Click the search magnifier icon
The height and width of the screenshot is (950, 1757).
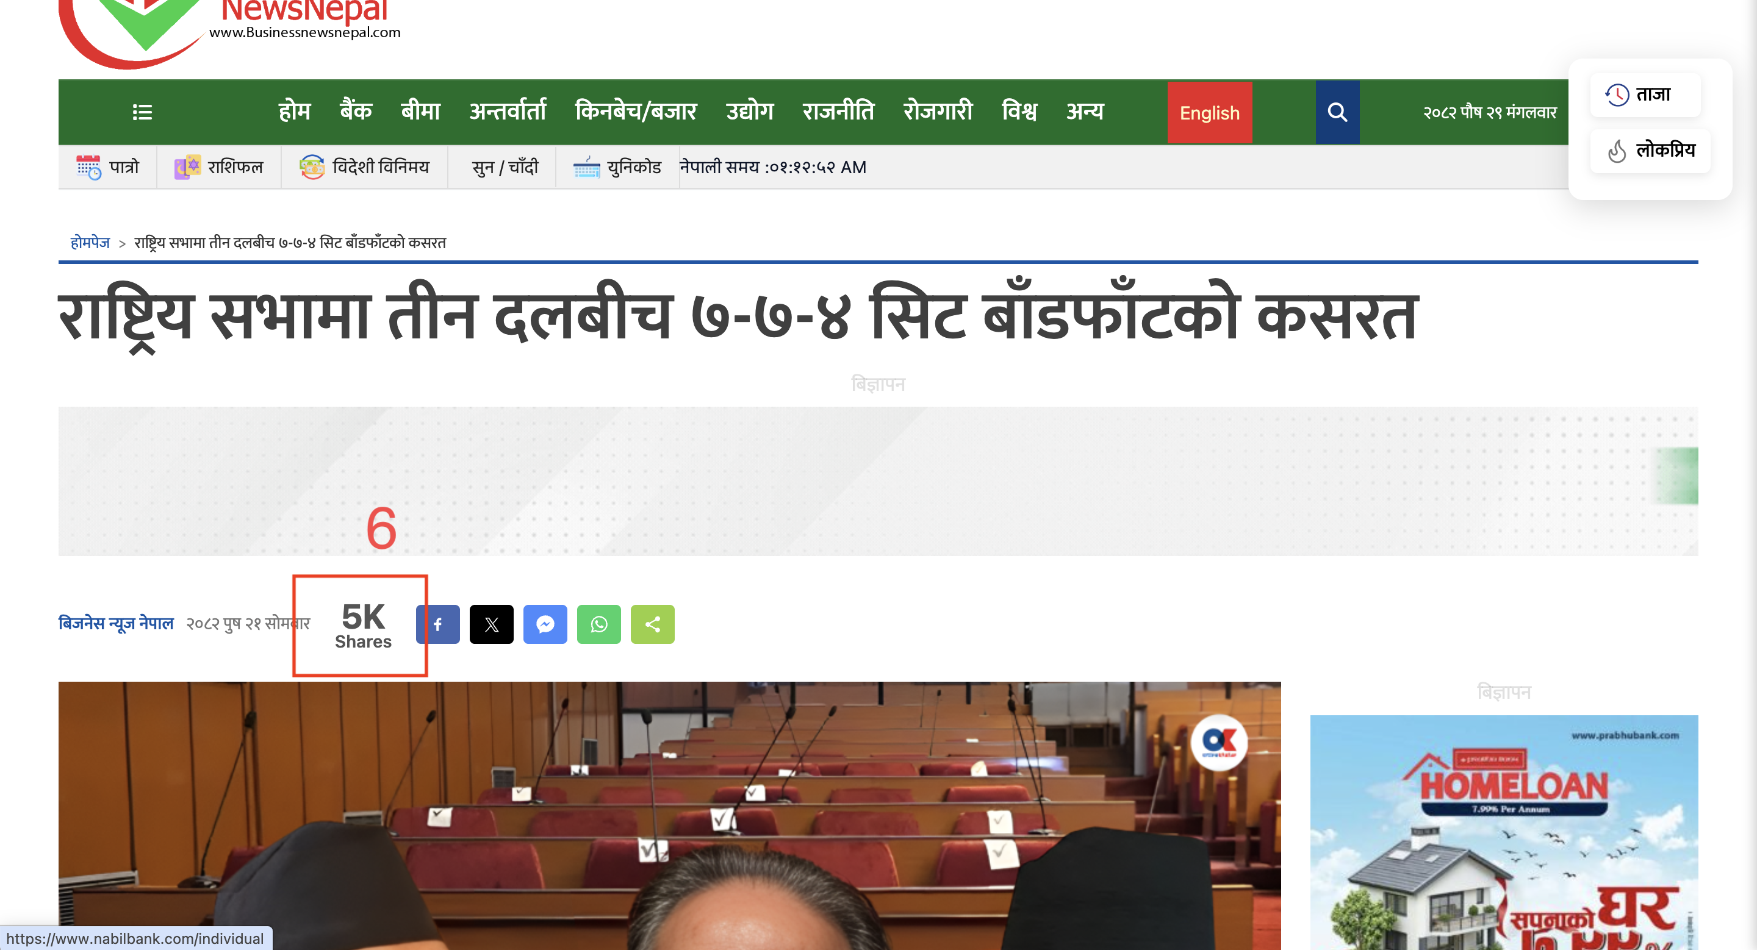(x=1337, y=112)
